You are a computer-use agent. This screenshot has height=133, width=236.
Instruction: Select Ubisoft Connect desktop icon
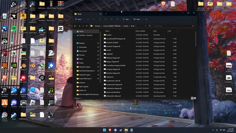coord(5,117)
